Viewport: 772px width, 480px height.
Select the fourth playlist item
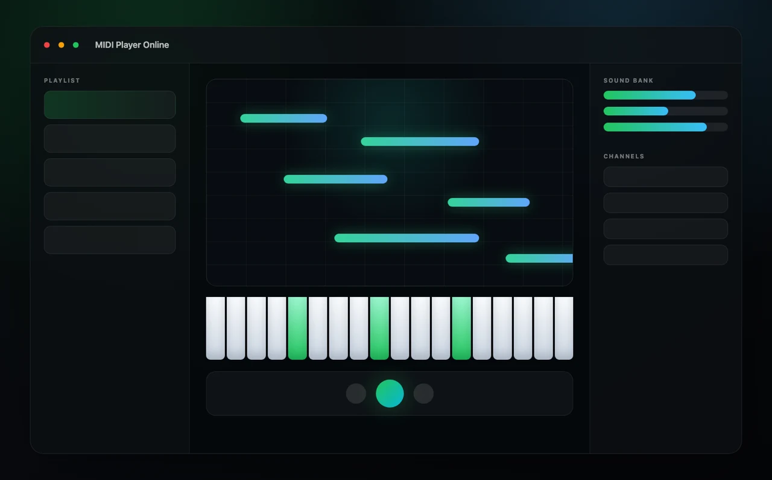pyautogui.click(x=110, y=206)
